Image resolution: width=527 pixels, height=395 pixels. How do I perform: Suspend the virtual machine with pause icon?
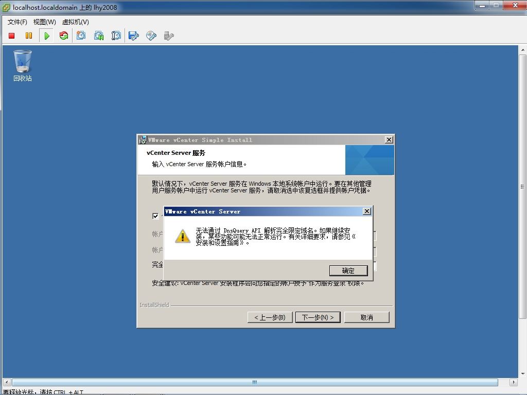click(29, 35)
